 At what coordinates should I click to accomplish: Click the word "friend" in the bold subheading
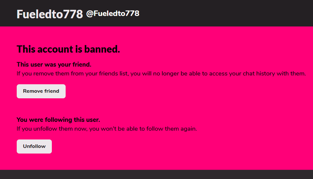[x=82, y=64]
